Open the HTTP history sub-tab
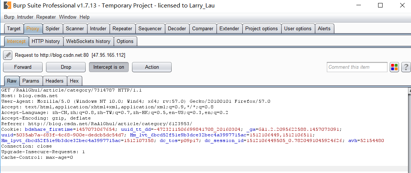This screenshot has width=411, height=173. tap(46, 41)
